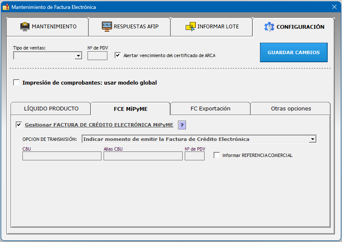Click the yellow windows icon on INFORMAR LOTE
This screenshot has width=342, height=242.
(190, 27)
